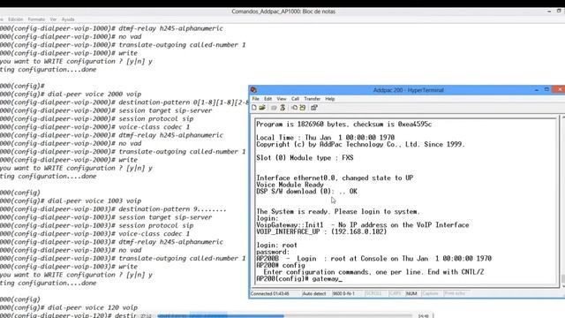Screen dimensions: 565x318
Task: Click the 'AP200(config)# gateway' prompt line in terminal
Action: point(298,279)
